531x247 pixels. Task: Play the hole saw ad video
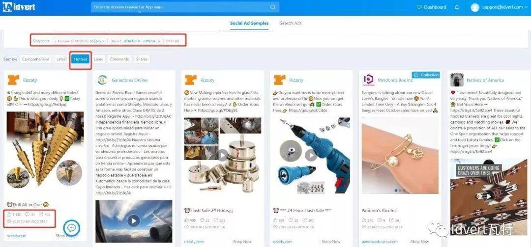pos(222,155)
